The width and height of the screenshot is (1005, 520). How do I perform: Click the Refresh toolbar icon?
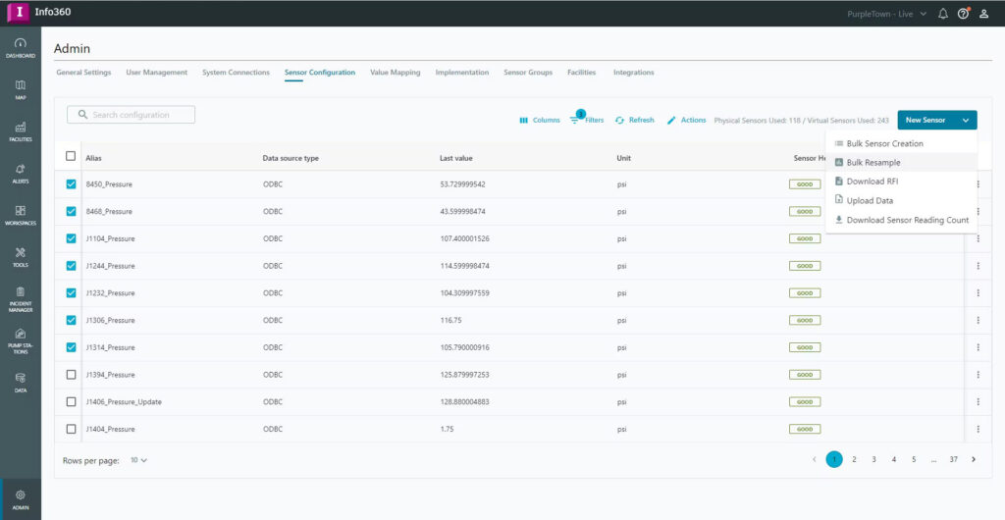pyautogui.click(x=620, y=121)
